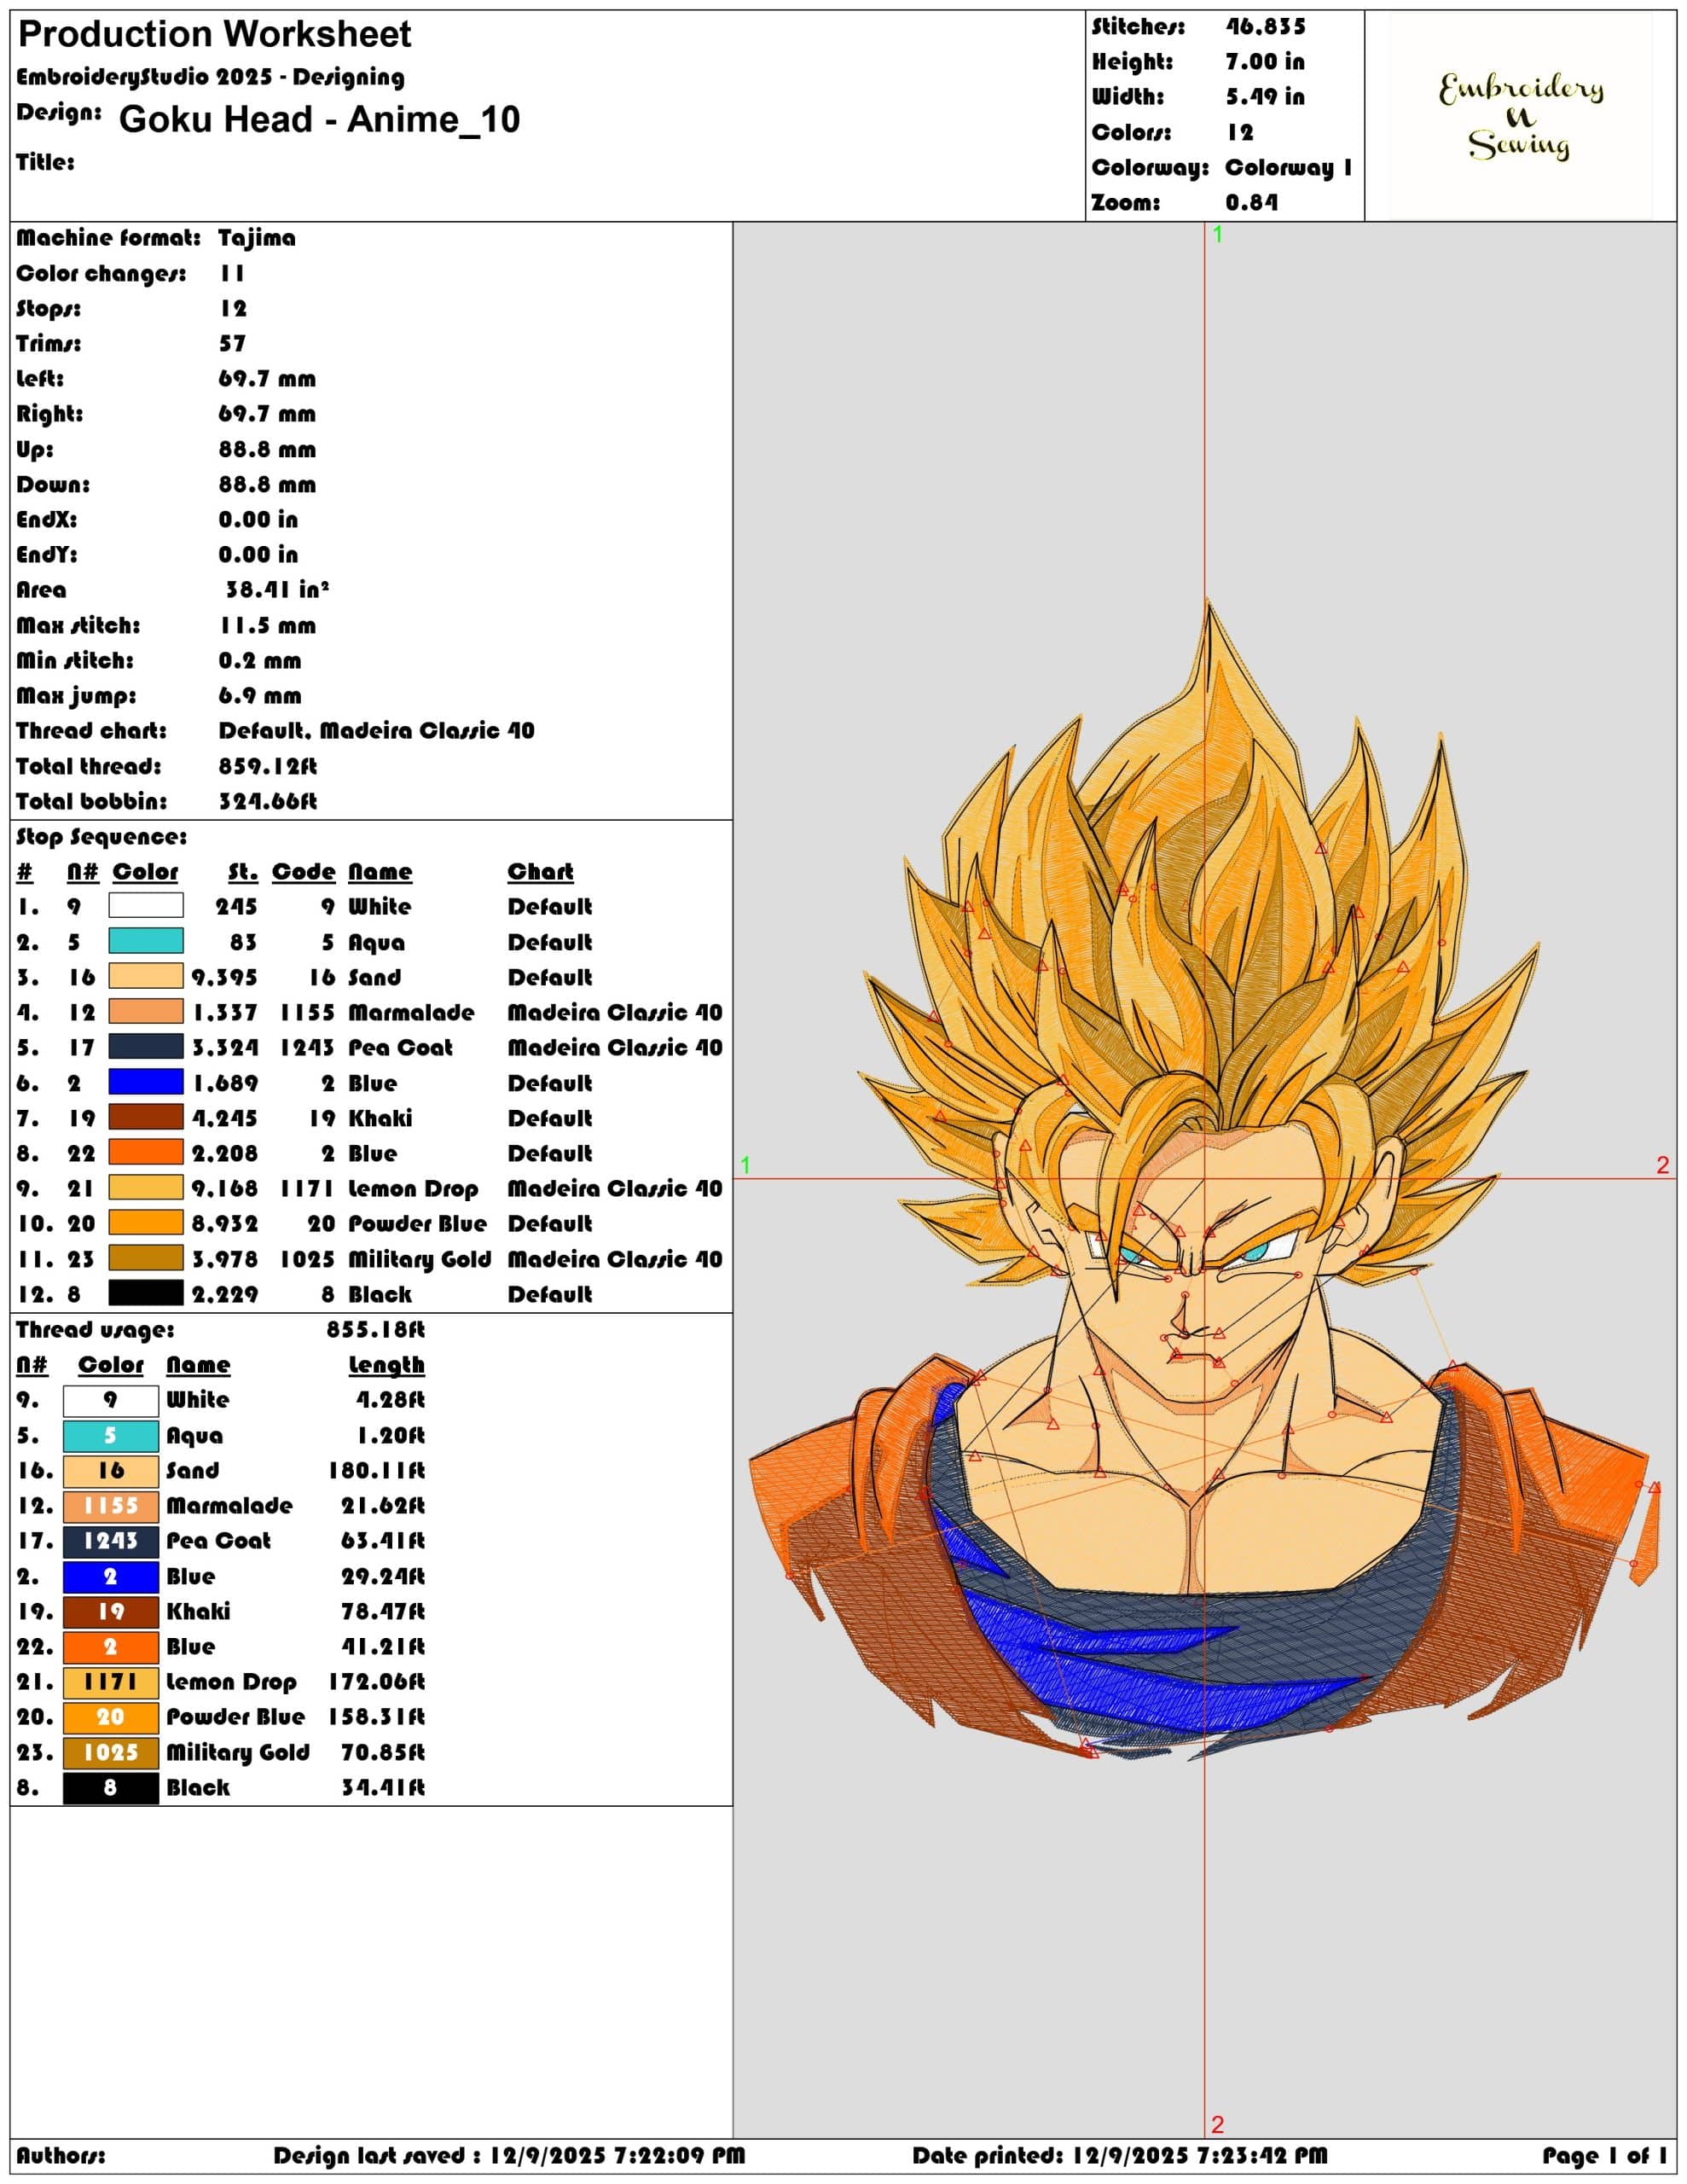
Task: Click the width value 5.49 in
Action: (1265, 97)
